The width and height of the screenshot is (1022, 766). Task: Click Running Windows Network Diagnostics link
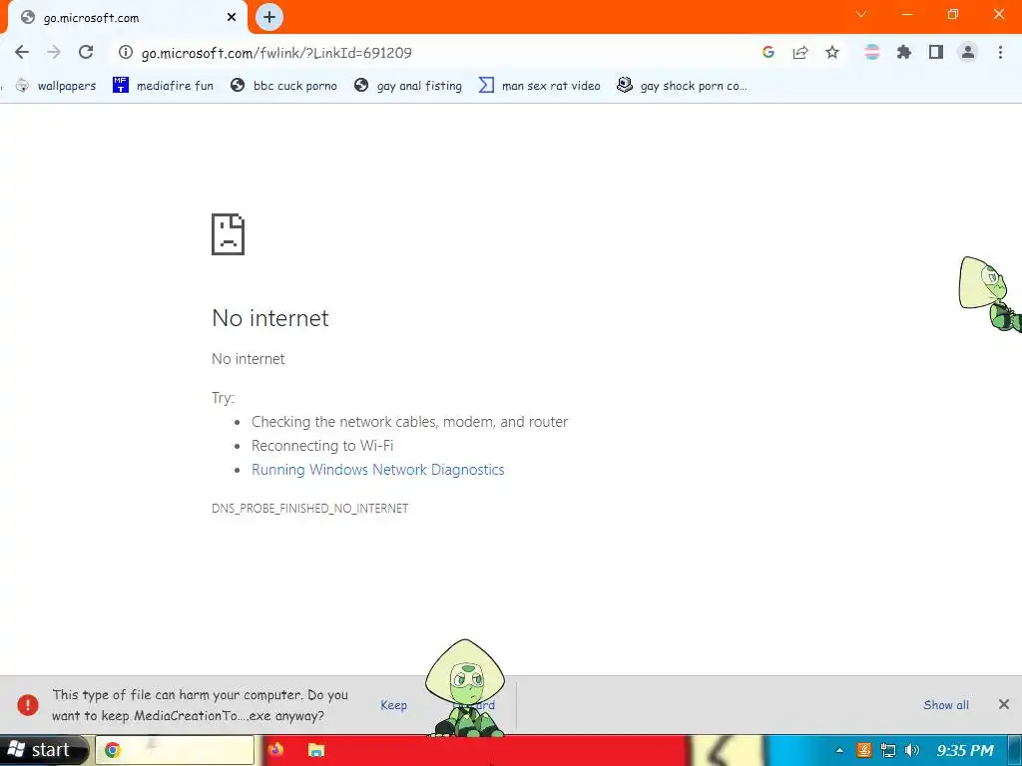click(x=378, y=470)
